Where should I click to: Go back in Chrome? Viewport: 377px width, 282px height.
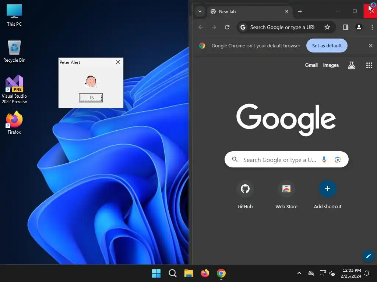(201, 27)
